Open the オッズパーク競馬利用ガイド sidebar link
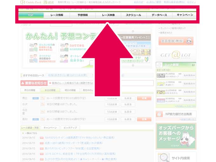 [173, 28]
